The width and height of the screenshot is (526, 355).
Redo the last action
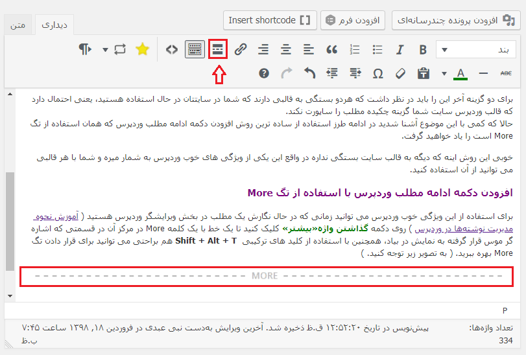[287, 73]
